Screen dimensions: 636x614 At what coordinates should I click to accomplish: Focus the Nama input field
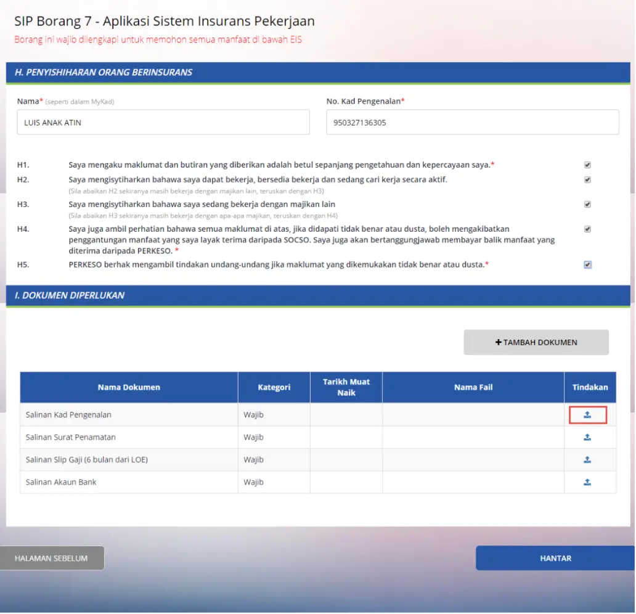pos(163,122)
